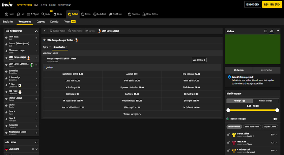
Task: Remove the West Ham tip with X
Action: (276, 143)
